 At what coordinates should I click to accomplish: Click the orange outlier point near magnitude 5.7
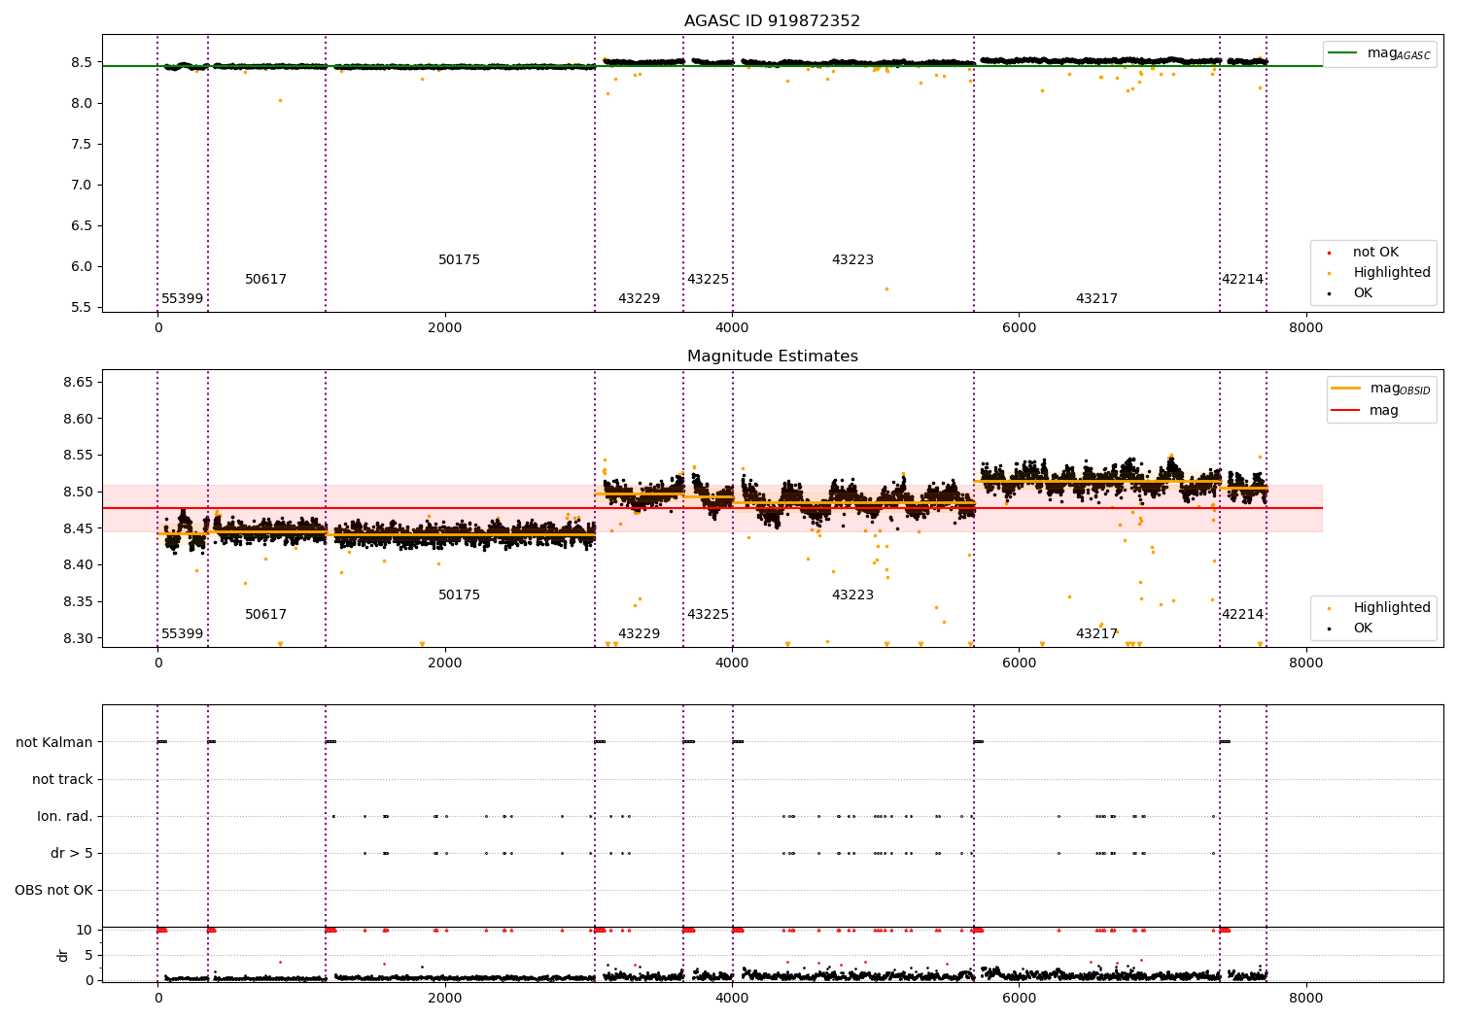pyautogui.click(x=886, y=289)
